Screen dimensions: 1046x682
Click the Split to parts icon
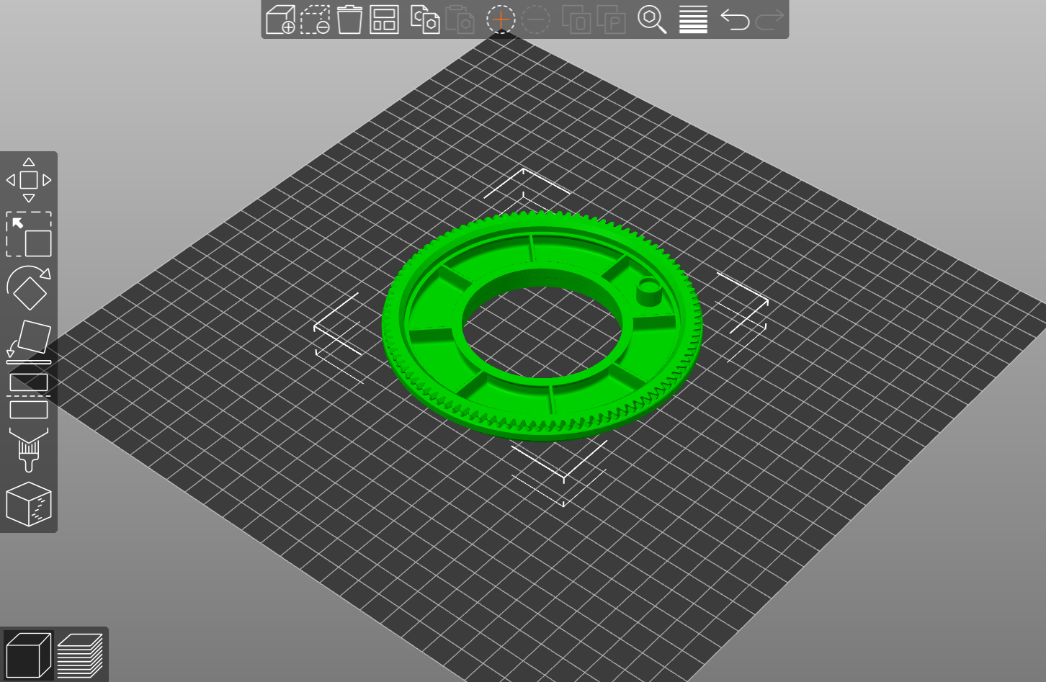[x=611, y=19]
